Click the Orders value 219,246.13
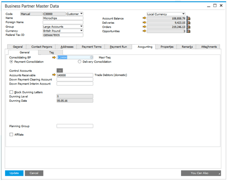This screenshot has width=228, height=181. click(x=166, y=27)
